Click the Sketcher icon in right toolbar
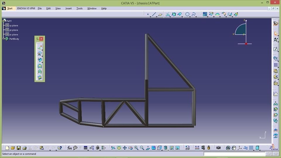Image resolution: width=281 pixels, height=158 pixels. [x=276, y=49]
